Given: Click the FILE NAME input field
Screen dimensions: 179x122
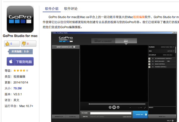Looking at the screenshot, I should click(111, 113).
